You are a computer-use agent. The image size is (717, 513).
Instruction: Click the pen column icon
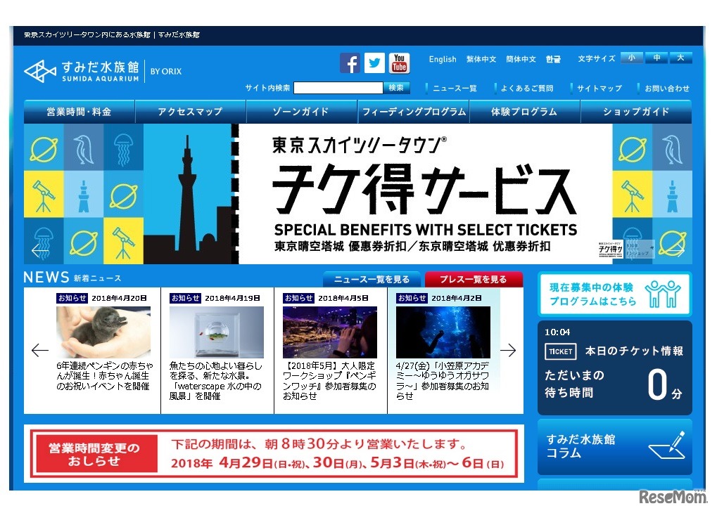(x=668, y=446)
